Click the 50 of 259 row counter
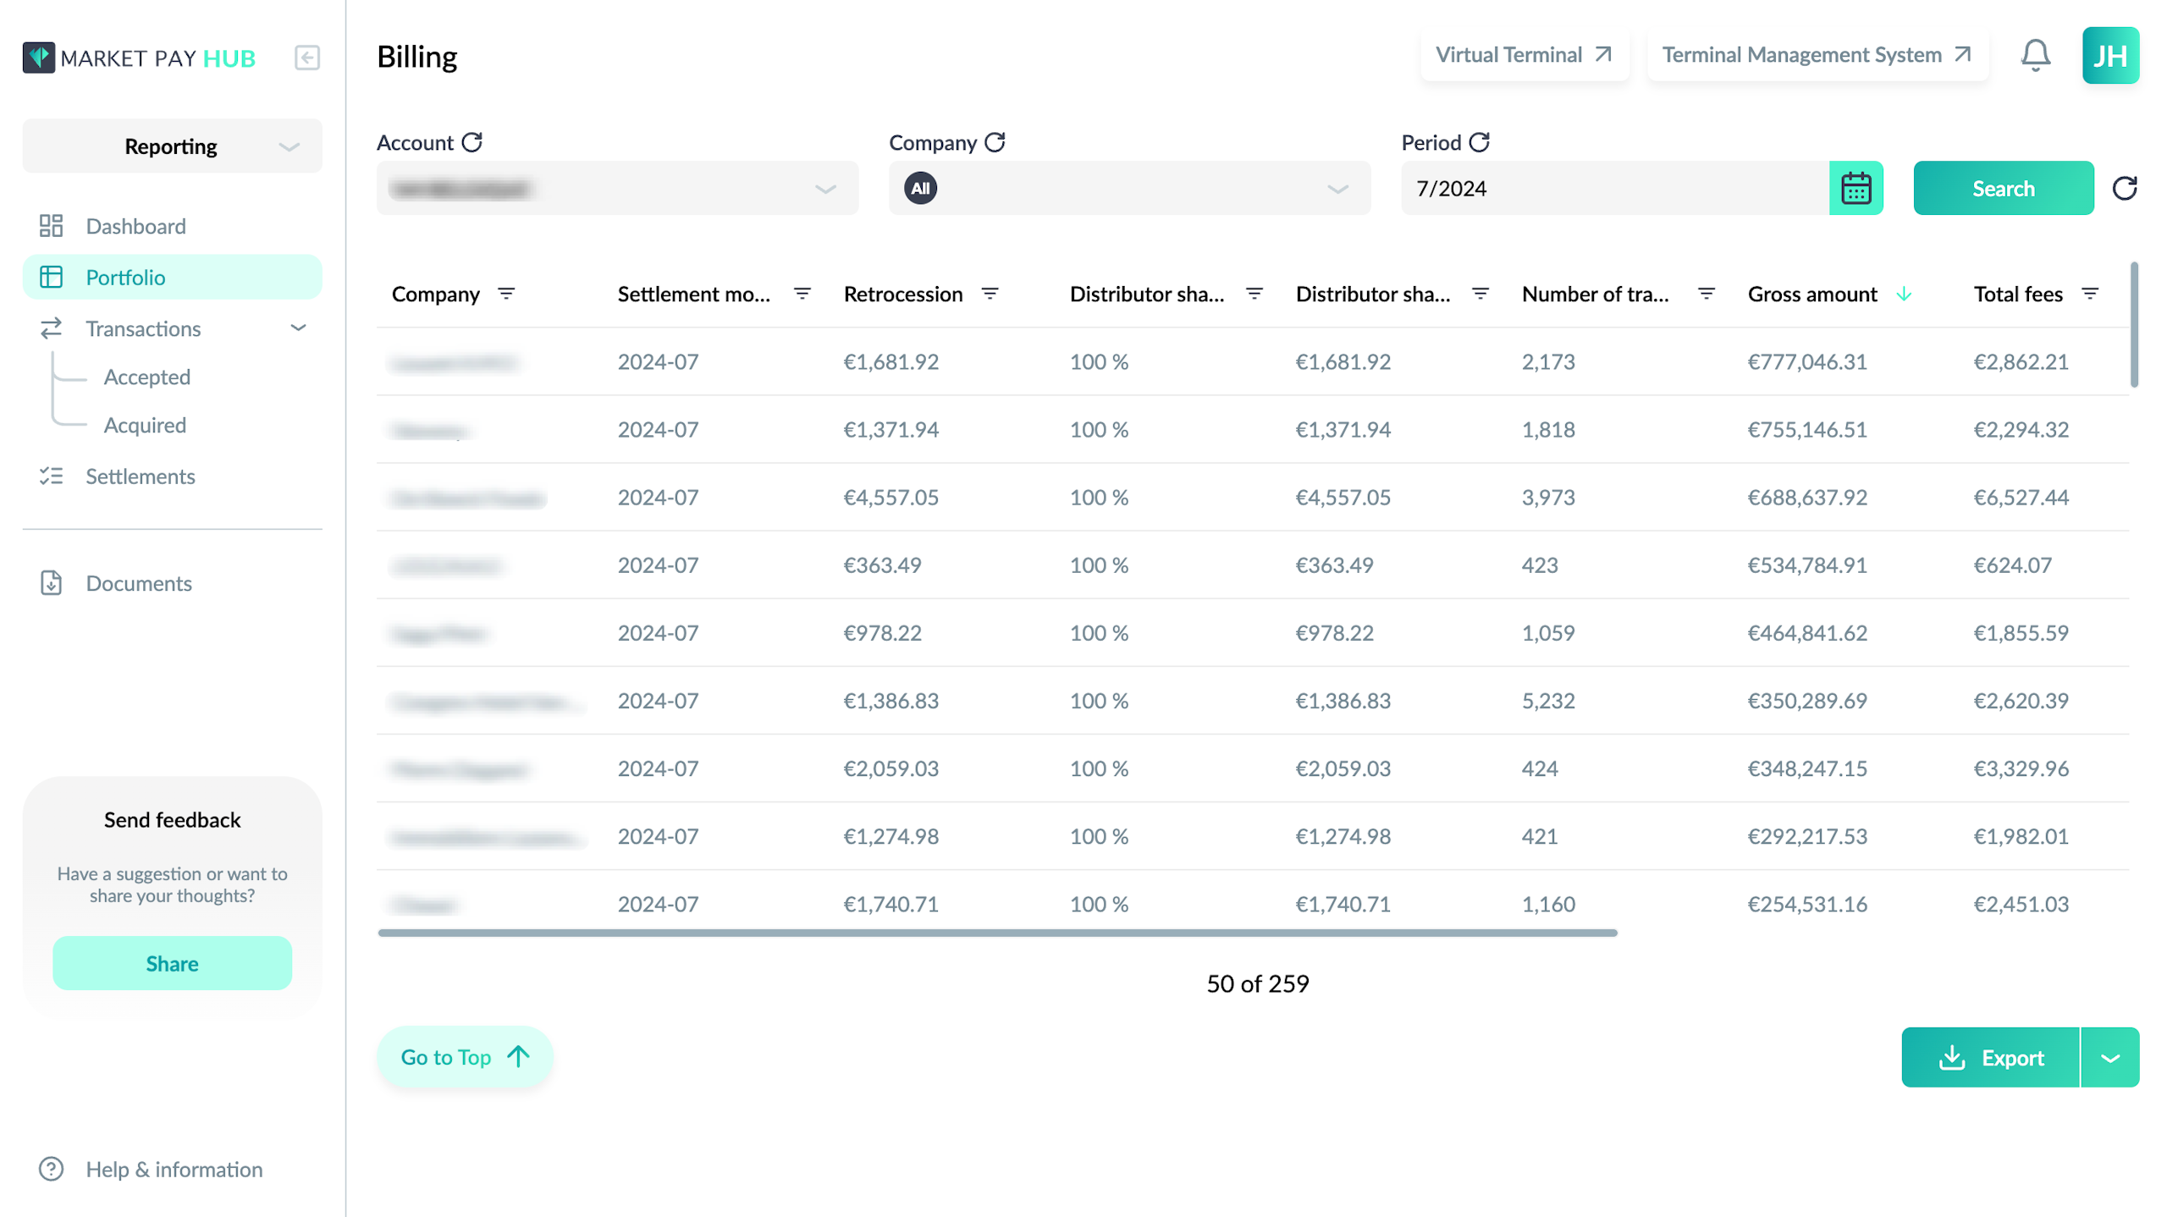Screen dimensions: 2167x1217 (1257, 983)
